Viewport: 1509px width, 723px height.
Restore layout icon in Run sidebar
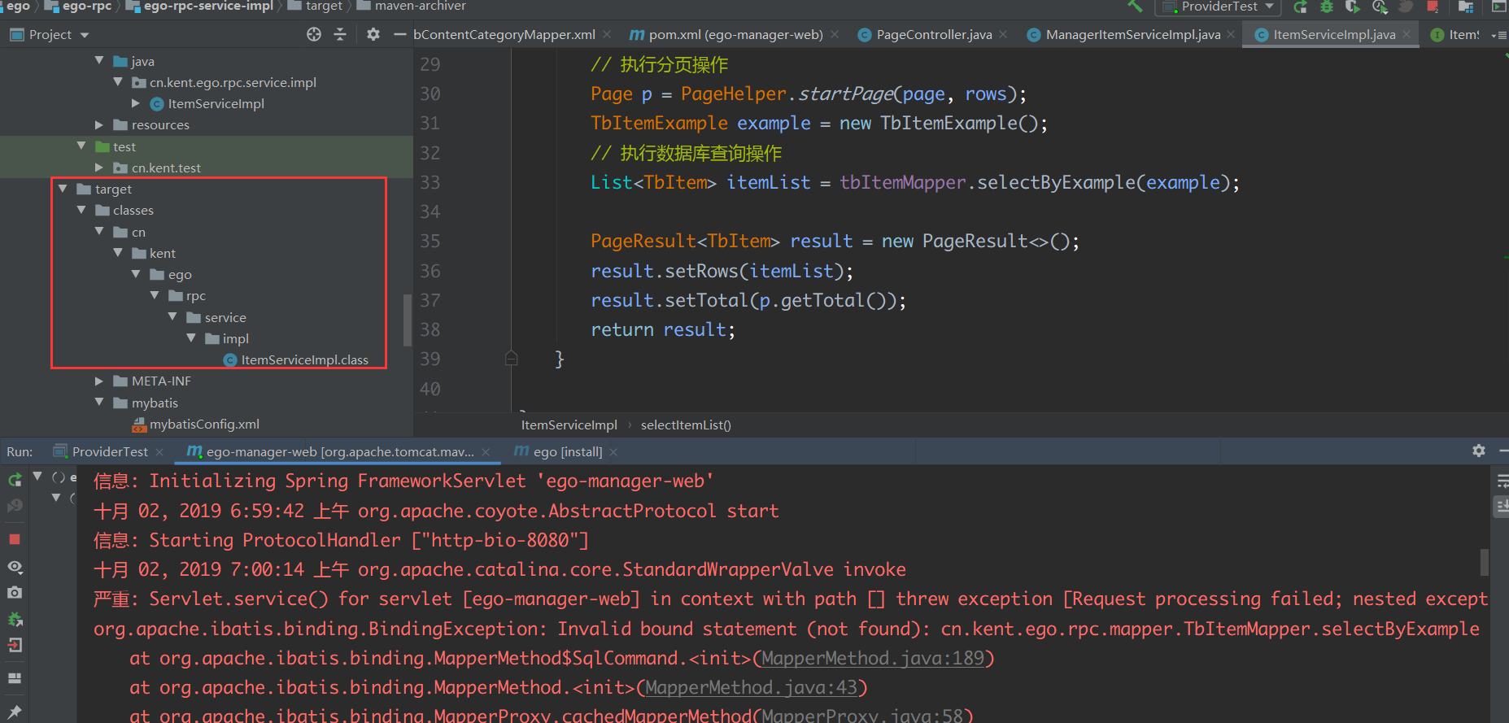click(15, 678)
